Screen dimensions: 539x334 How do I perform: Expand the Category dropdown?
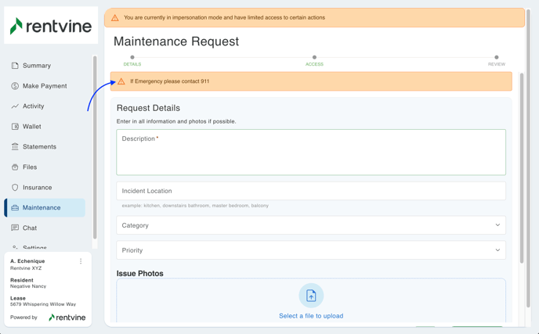pos(311,225)
